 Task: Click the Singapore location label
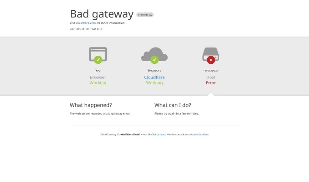pyautogui.click(x=154, y=71)
